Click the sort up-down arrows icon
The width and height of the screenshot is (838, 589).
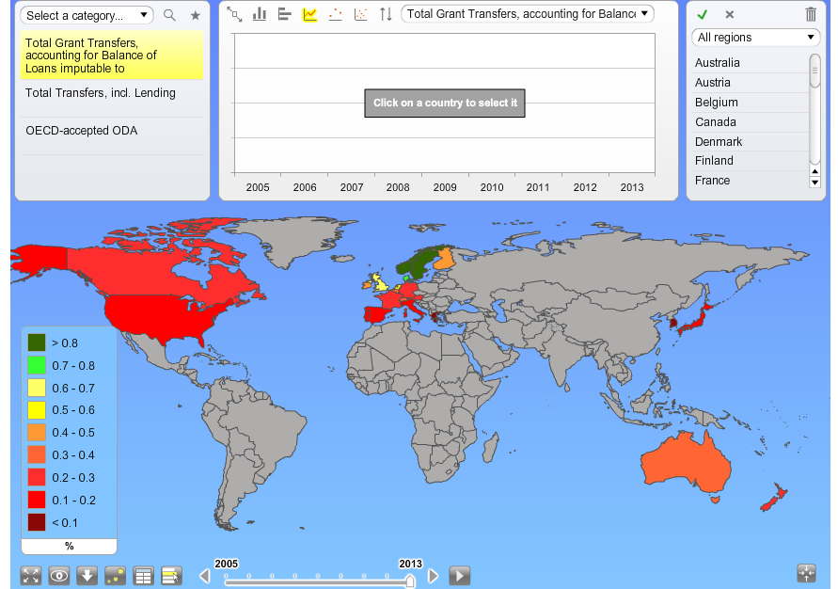click(x=386, y=14)
